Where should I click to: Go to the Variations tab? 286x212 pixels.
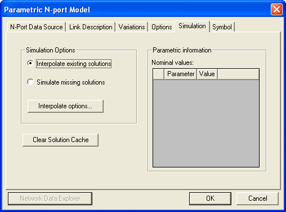coord(132,27)
